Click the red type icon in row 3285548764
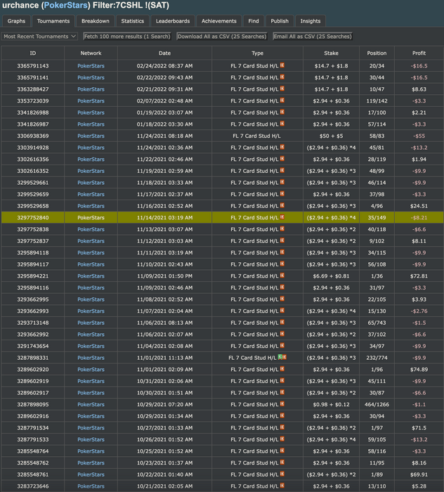Image resolution: width=444 pixels, height=492 pixels. [x=282, y=451]
